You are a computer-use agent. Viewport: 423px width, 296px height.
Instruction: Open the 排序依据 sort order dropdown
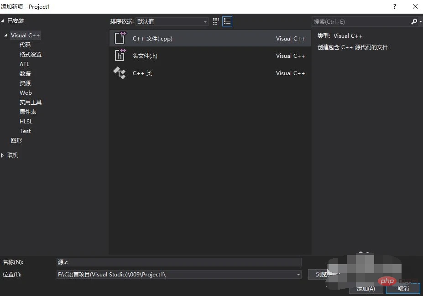(x=206, y=21)
